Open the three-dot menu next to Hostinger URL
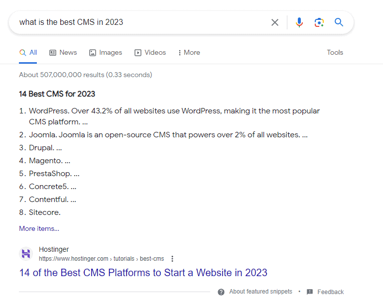The width and height of the screenshot is (383, 306). point(172,259)
